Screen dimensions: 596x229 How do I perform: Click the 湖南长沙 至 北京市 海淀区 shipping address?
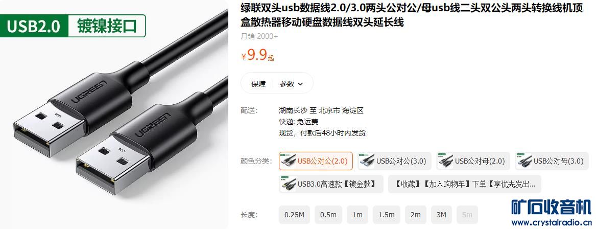pos(321,111)
